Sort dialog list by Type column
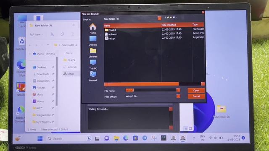 (x=198, y=24)
